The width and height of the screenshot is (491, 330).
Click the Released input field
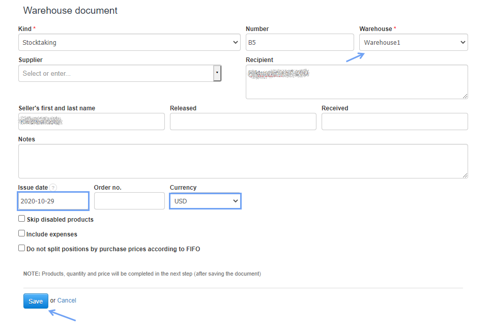(243, 122)
